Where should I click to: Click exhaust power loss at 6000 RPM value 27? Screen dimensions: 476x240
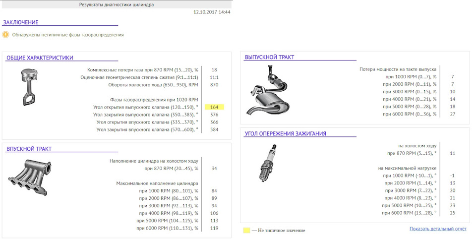click(x=452, y=114)
